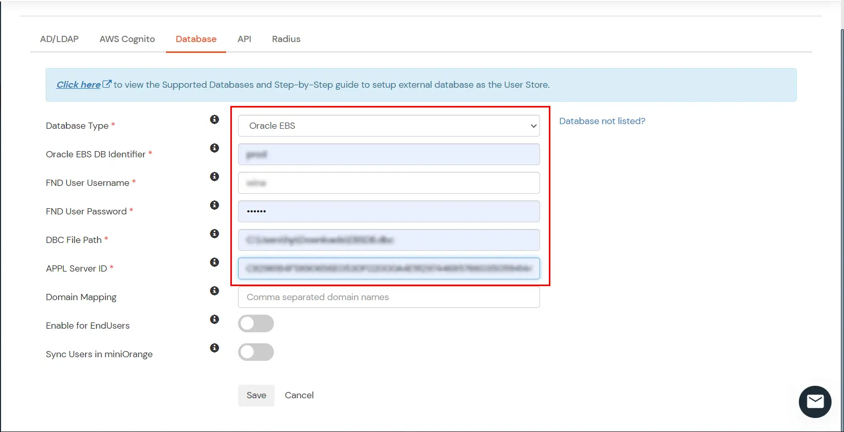Click the Domain Mapping label

(x=81, y=297)
